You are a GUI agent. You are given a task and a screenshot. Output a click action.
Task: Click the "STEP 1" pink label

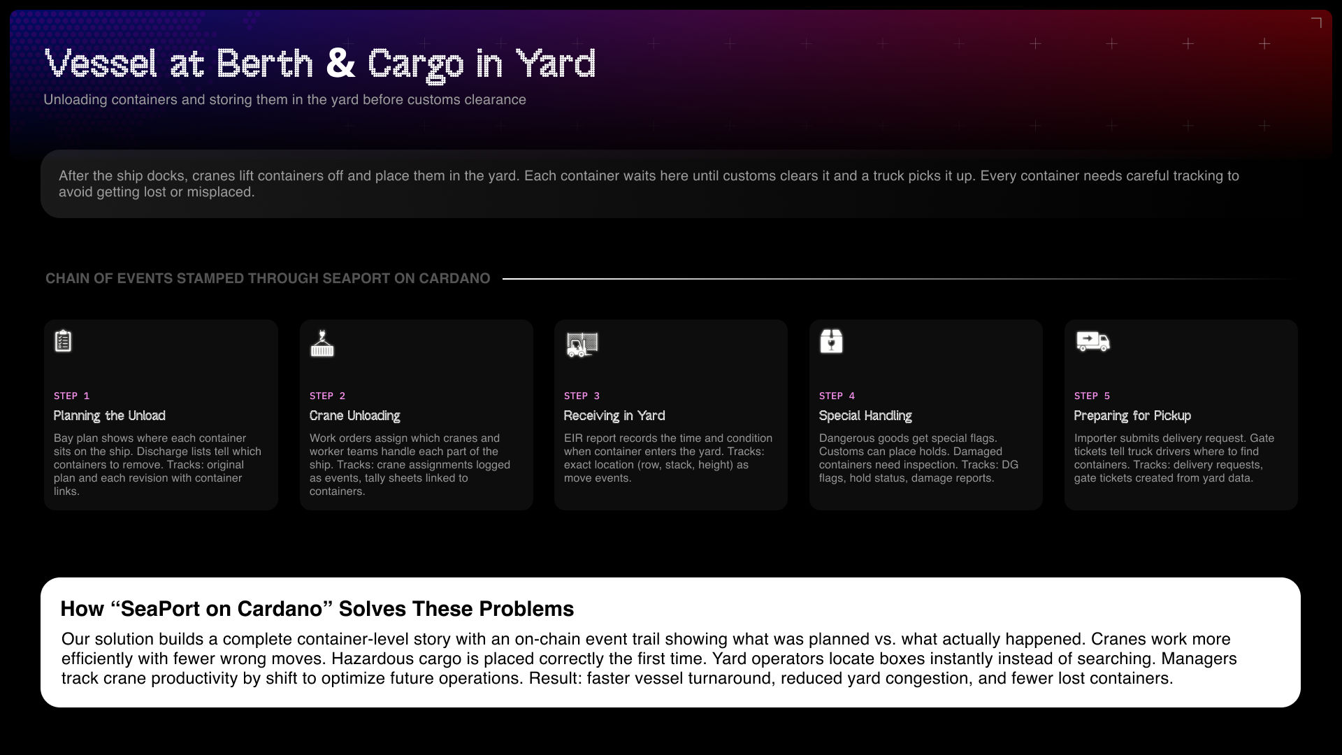[x=71, y=396]
